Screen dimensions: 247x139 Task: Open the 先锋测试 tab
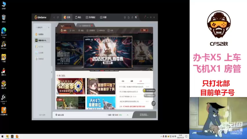tap(90, 17)
